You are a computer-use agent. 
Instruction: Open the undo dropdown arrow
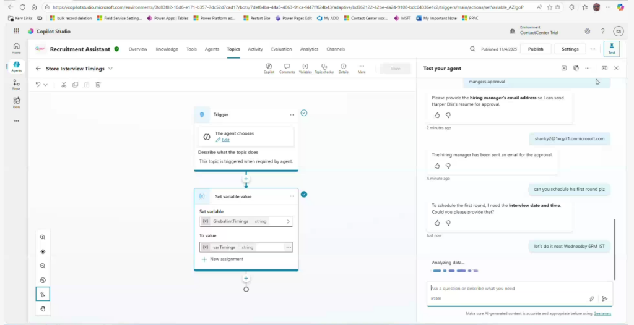(x=45, y=85)
